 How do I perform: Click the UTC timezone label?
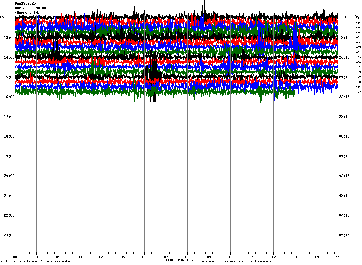point(346,17)
